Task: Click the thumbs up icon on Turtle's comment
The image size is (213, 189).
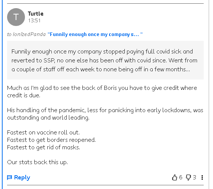Action: pos(175,177)
